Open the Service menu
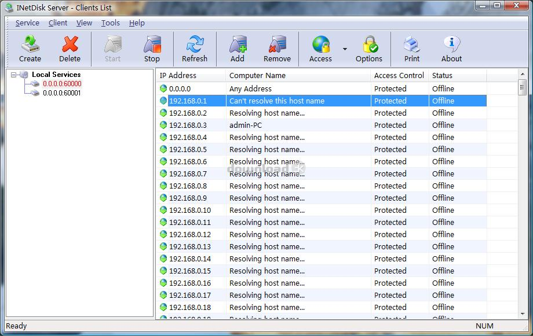Screen dimensions: 533x336 (x=28, y=23)
